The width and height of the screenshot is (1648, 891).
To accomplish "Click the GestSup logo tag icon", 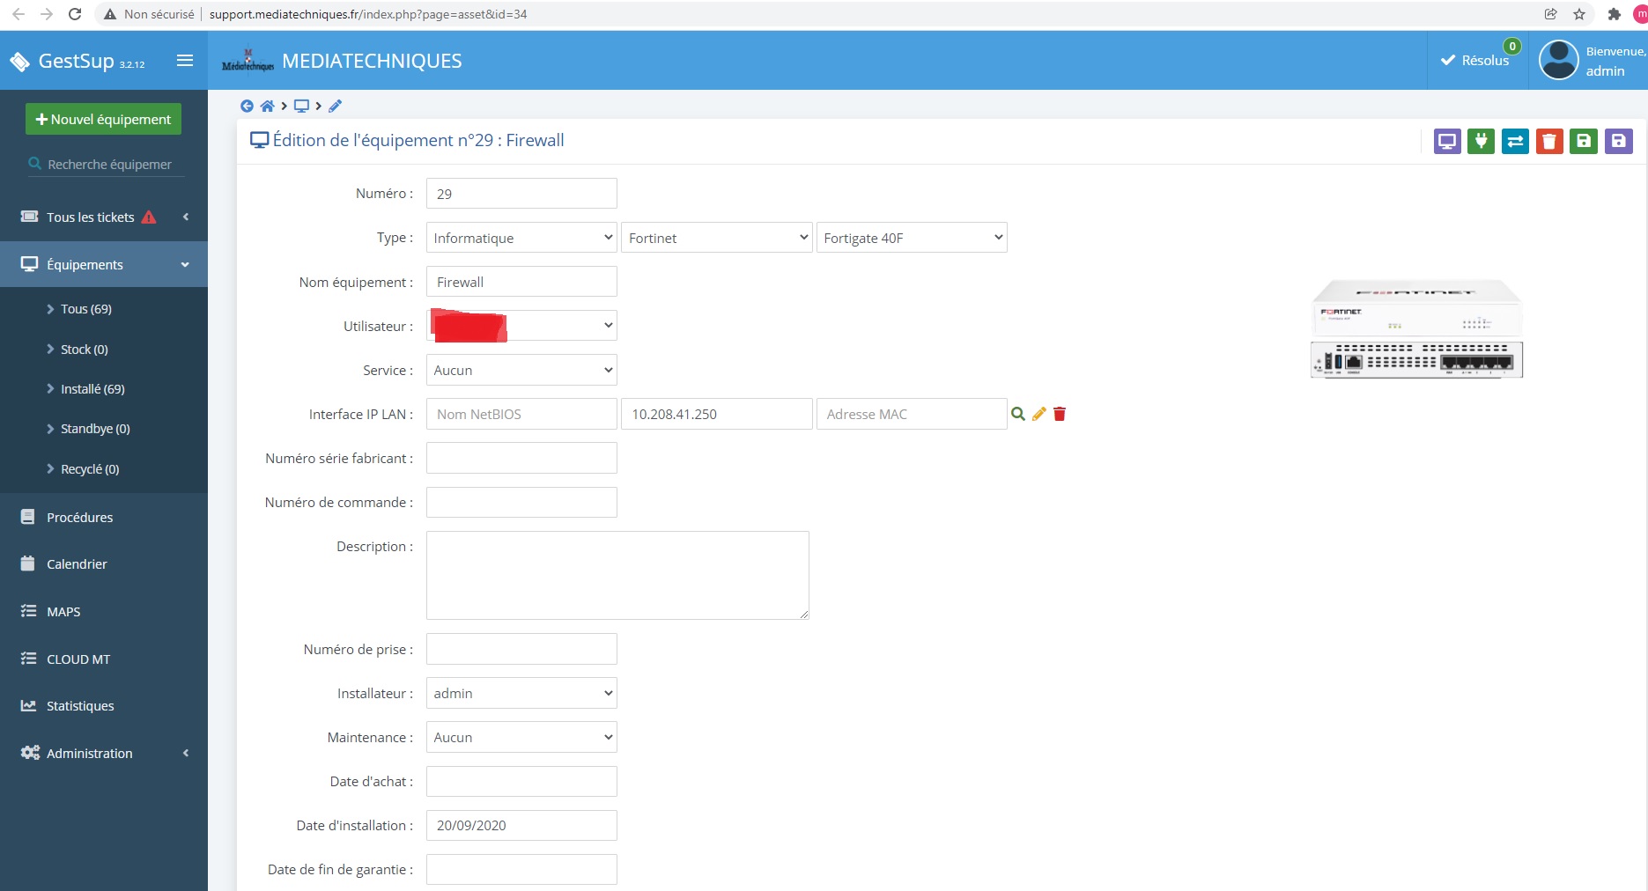I will click(19, 62).
